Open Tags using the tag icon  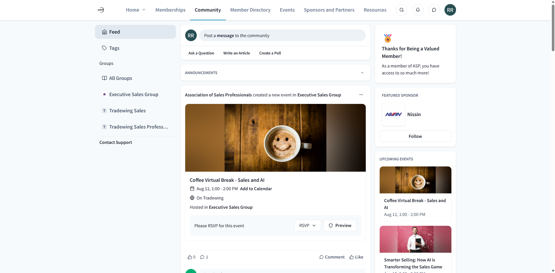tap(104, 48)
